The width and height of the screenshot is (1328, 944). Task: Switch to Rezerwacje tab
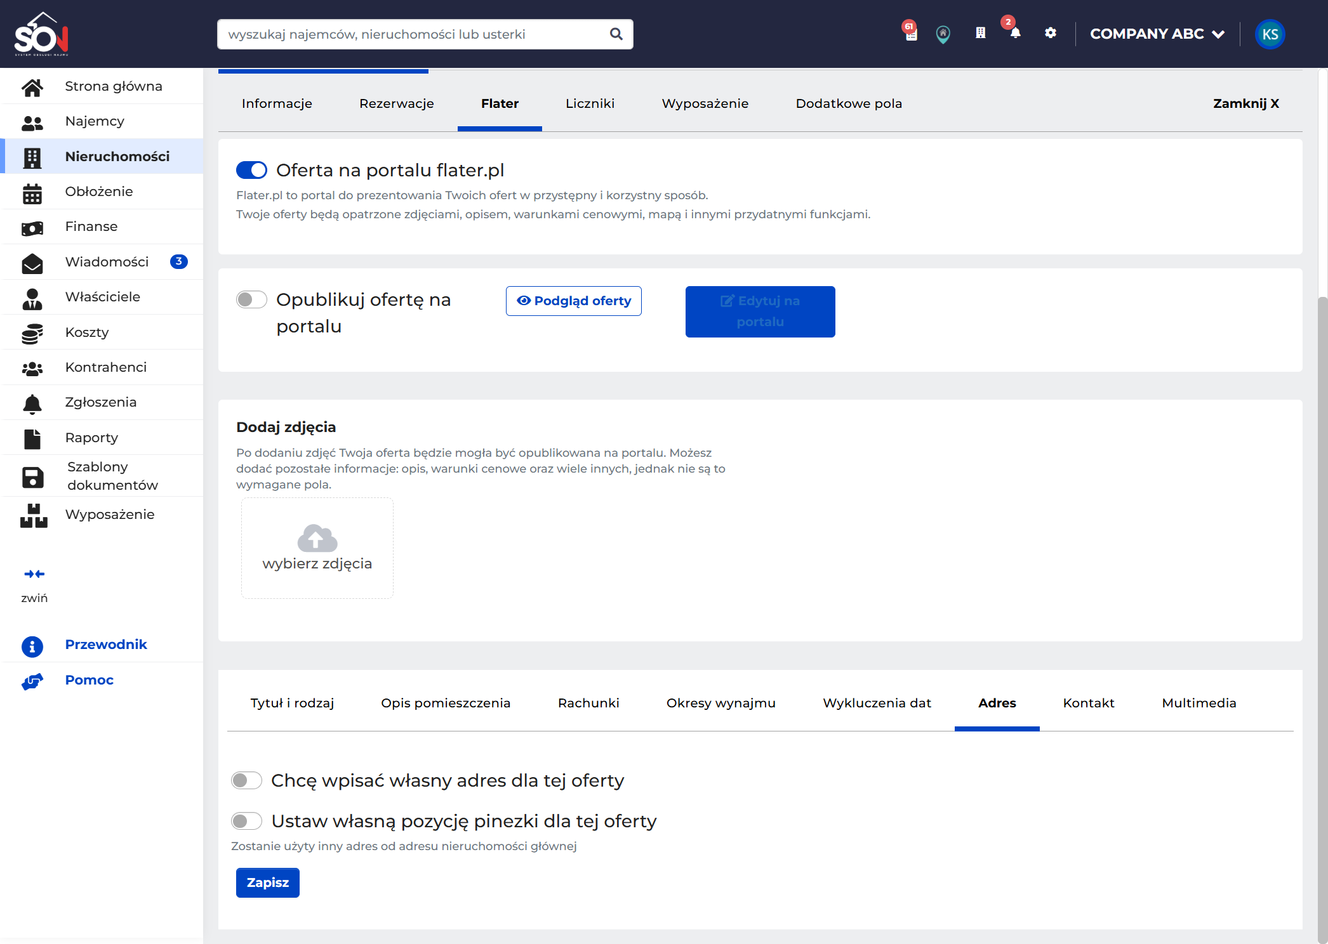tap(397, 103)
